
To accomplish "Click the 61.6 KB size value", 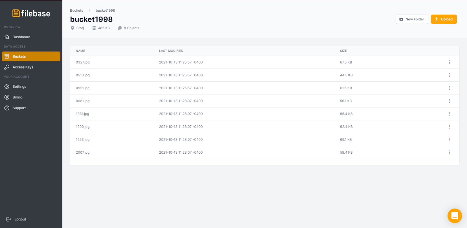I will tap(346, 88).
